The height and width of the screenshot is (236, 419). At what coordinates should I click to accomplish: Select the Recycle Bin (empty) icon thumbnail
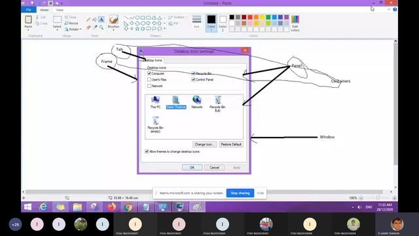155,125
